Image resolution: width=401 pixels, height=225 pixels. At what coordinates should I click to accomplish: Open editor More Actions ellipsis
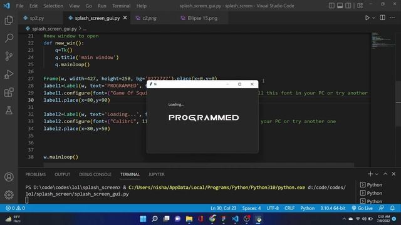click(x=392, y=17)
